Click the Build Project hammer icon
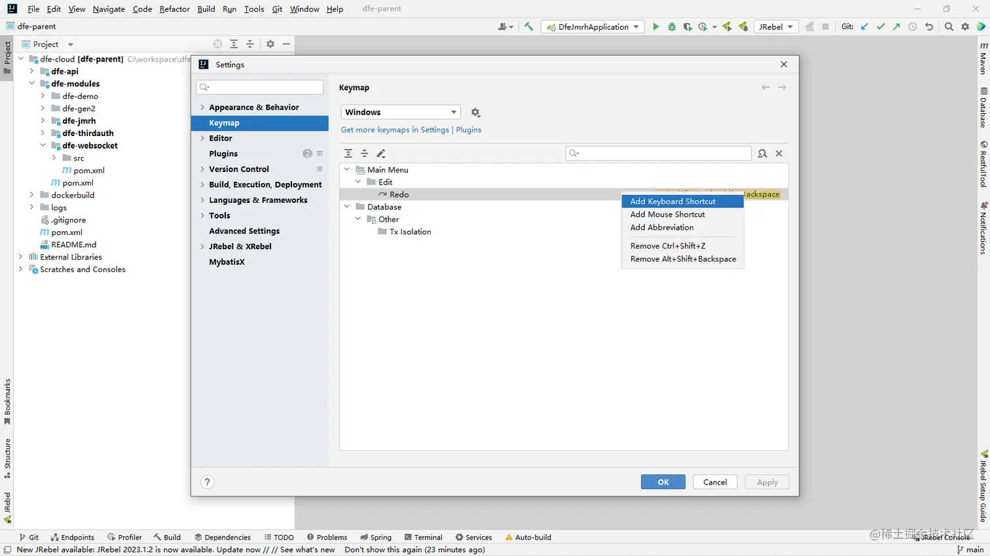The width and height of the screenshot is (990, 556). click(x=528, y=27)
